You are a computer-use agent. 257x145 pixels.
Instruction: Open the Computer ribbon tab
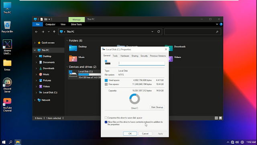pos(50,24)
